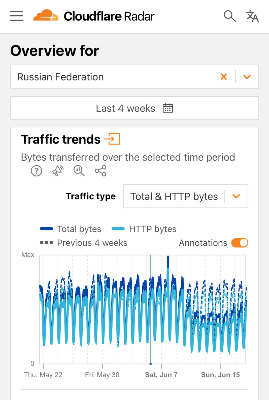Viewport: 269px width, 400px height.
Task: Open the Last 4 weeks date selector
Action: 134,108
